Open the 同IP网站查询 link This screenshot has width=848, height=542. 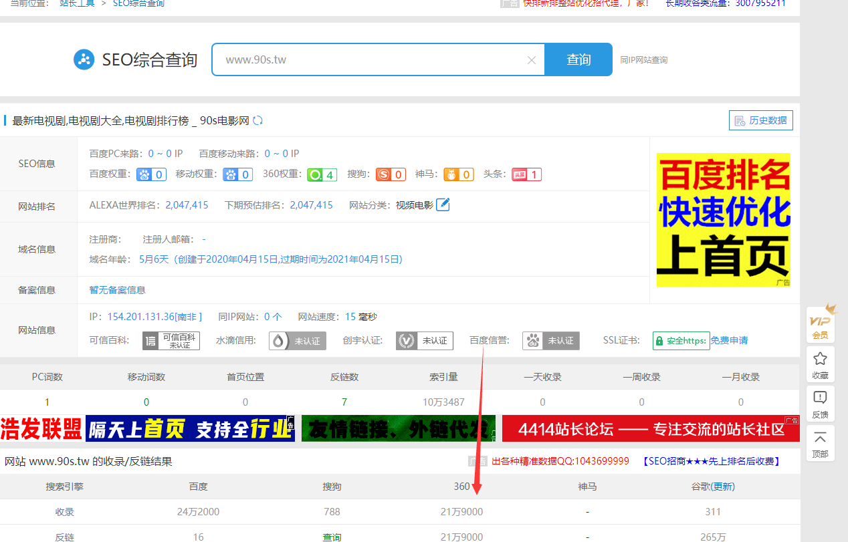pyautogui.click(x=644, y=60)
